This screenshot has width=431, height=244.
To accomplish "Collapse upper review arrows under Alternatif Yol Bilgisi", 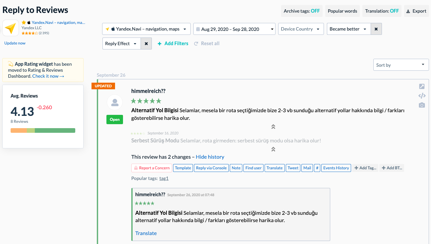I will (x=273, y=126).
